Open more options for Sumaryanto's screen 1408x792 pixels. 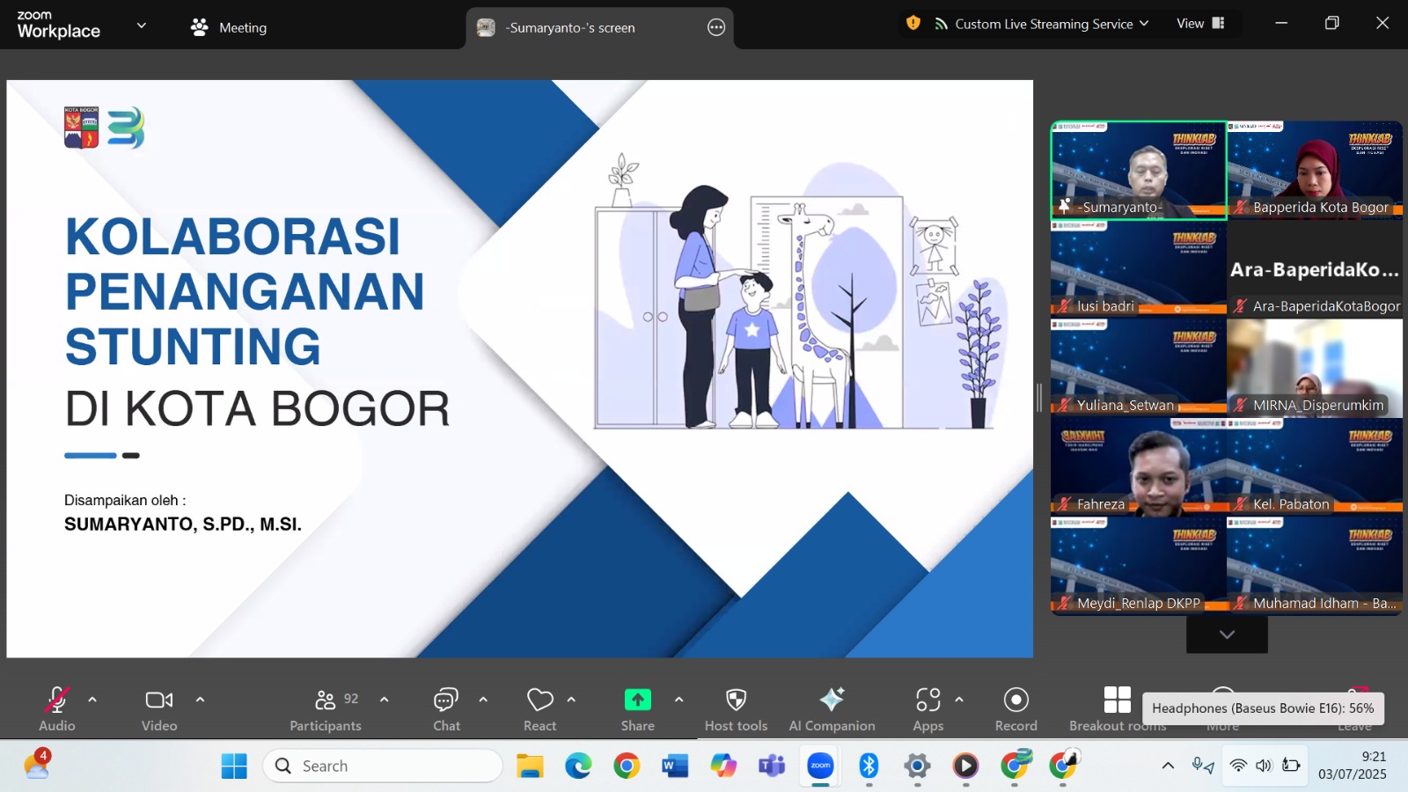[716, 28]
